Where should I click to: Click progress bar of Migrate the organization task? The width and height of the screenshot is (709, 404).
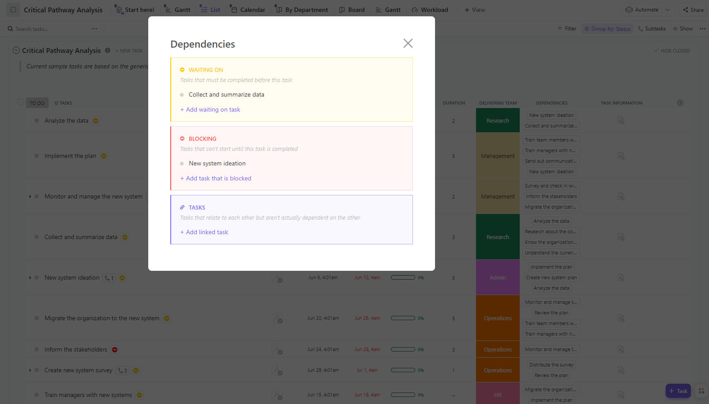(403, 318)
